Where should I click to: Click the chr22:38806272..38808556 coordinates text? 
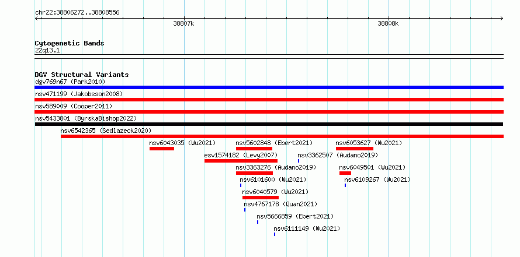click(77, 13)
